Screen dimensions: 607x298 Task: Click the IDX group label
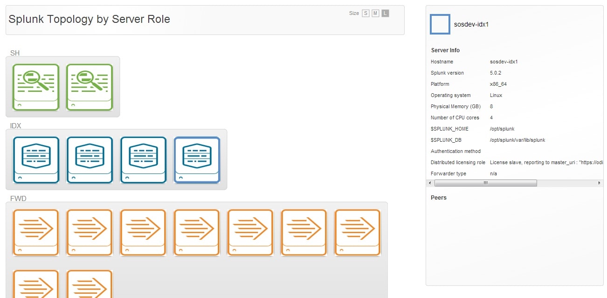(16, 126)
